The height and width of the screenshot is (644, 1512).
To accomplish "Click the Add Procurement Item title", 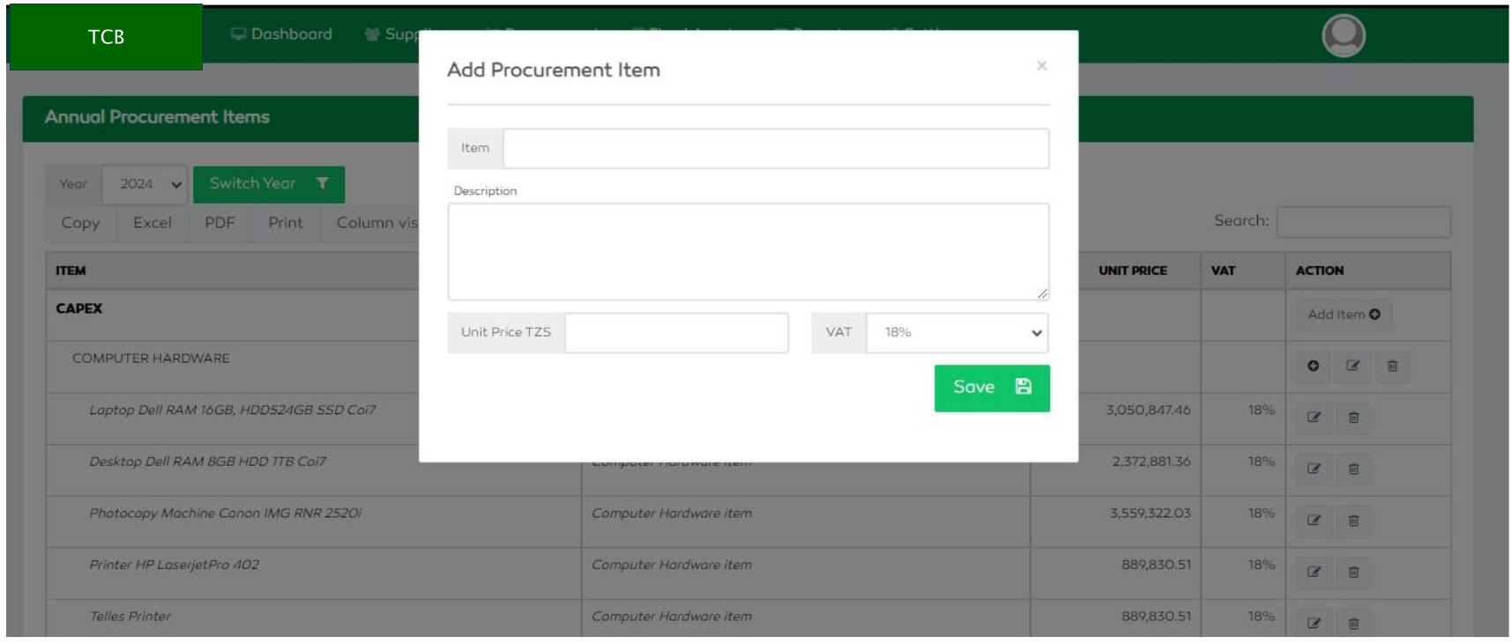I will pyautogui.click(x=554, y=70).
